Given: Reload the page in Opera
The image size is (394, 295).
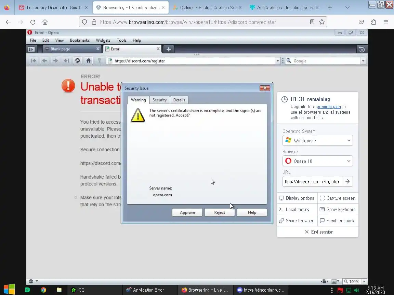Looking at the screenshot, I should [77, 61].
